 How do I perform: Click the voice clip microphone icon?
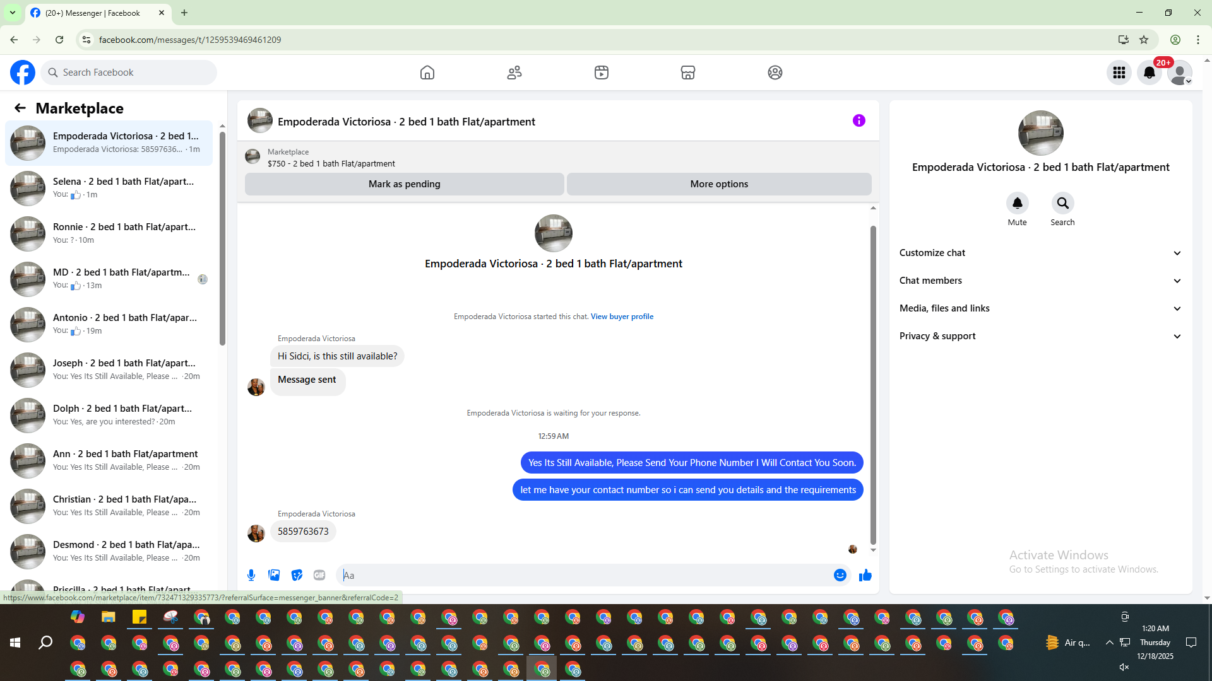pyautogui.click(x=251, y=575)
